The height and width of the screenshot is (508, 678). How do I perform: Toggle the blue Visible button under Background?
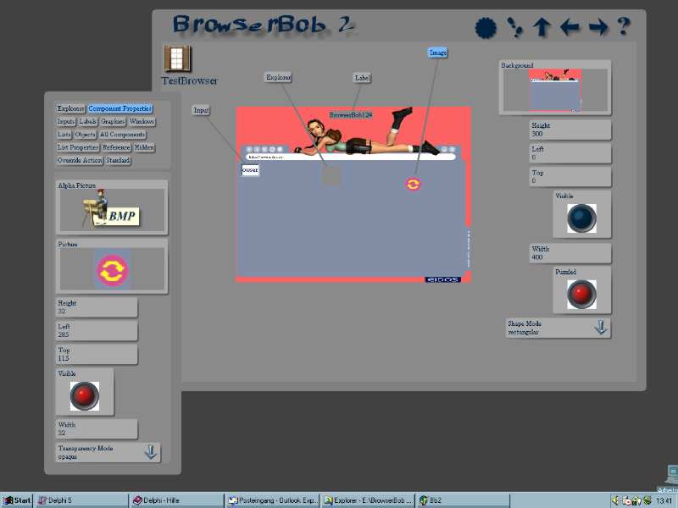(581, 218)
